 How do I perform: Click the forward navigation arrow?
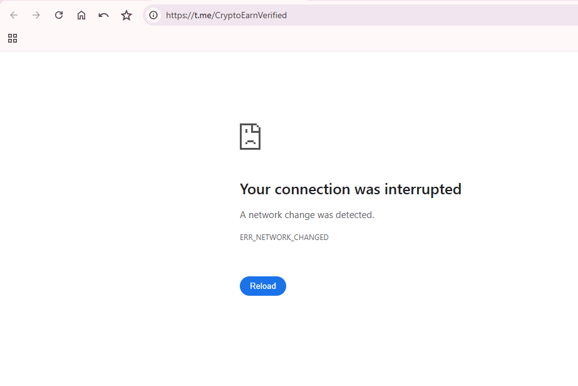tap(36, 15)
